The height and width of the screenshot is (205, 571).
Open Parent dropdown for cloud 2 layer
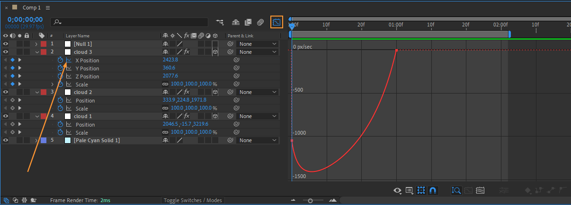[258, 92]
